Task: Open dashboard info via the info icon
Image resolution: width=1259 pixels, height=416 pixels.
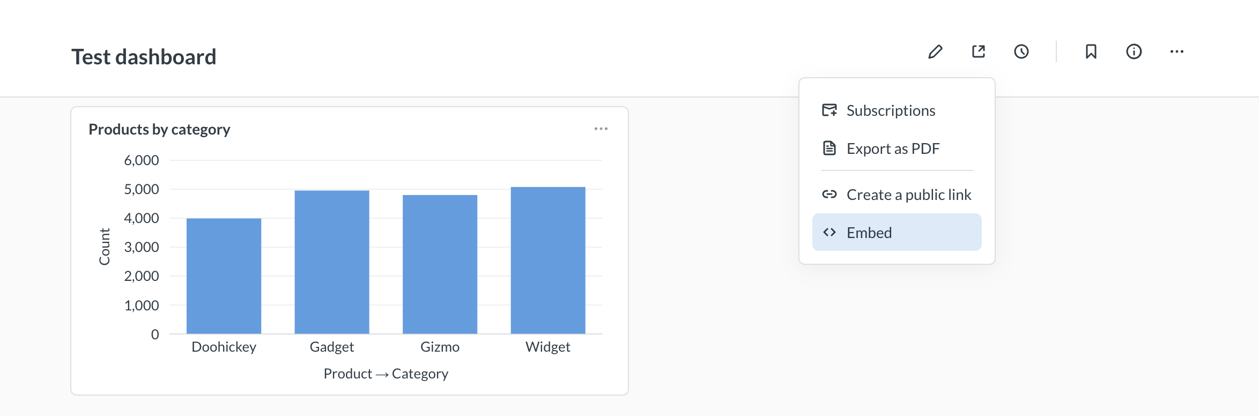Action: (x=1133, y=51)
